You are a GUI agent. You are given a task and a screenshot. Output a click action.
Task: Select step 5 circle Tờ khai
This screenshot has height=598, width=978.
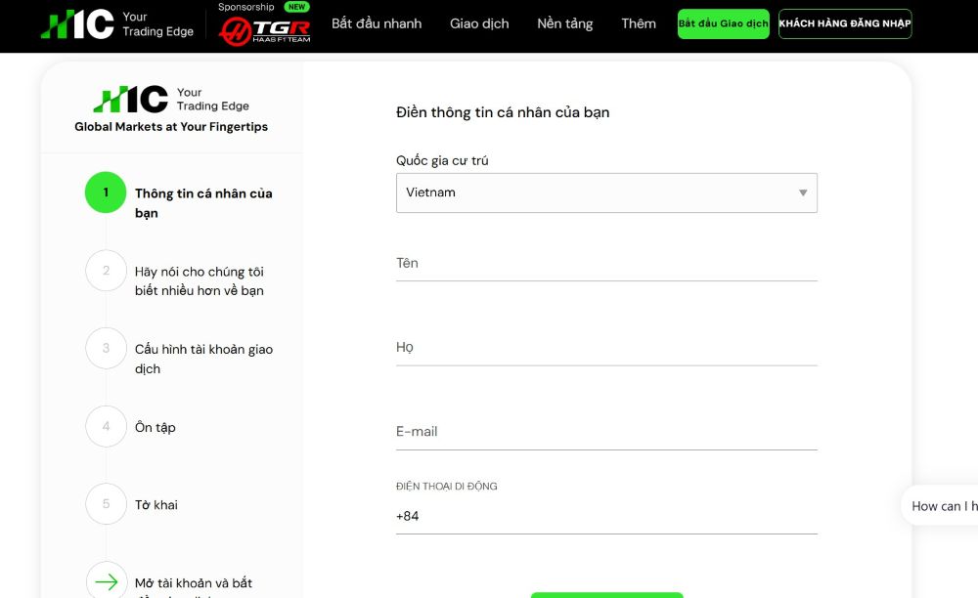(x=106, y=504)
